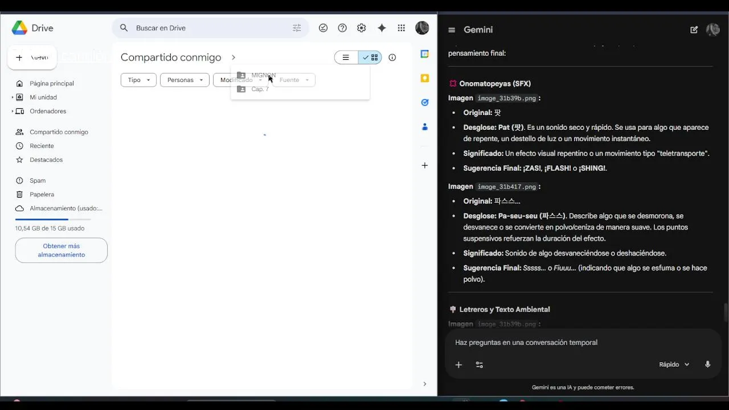The width and height of the screenshot is (729, 410).
Task: Click Compartido conmigo breadcrumb title
Action: [171, 58]
